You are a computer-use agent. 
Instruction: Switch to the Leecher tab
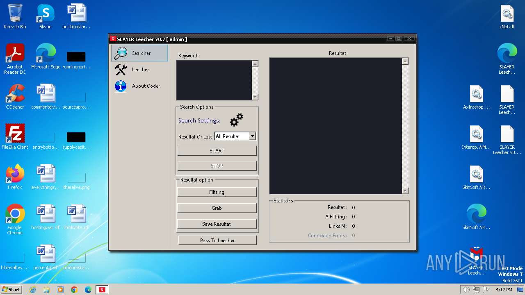[x=139, y=70]
